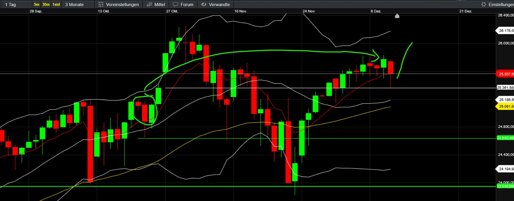The image size is (514, 201).
Task: Click the Forum speech bubble icon
Action: (175, 5)
